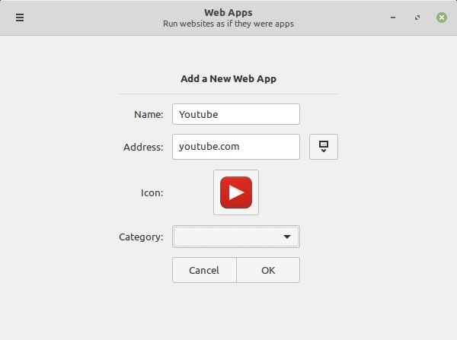Confirm the new web app with OK
The width and height of the screenshot is (457, 340).
268,270
